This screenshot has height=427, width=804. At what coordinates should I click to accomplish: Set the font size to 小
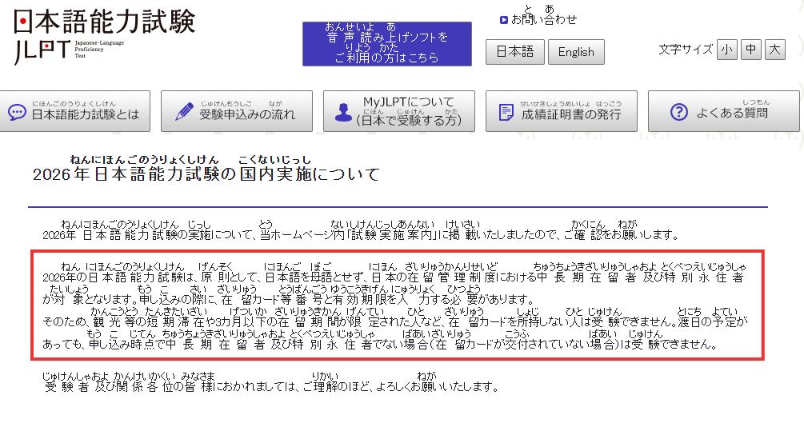coord(726,50)
